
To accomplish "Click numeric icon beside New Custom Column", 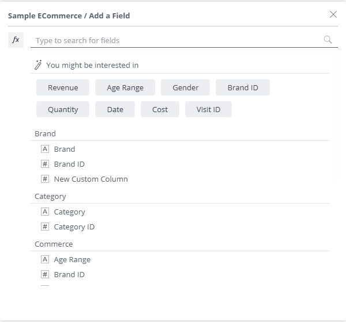I will pos(46,179).
